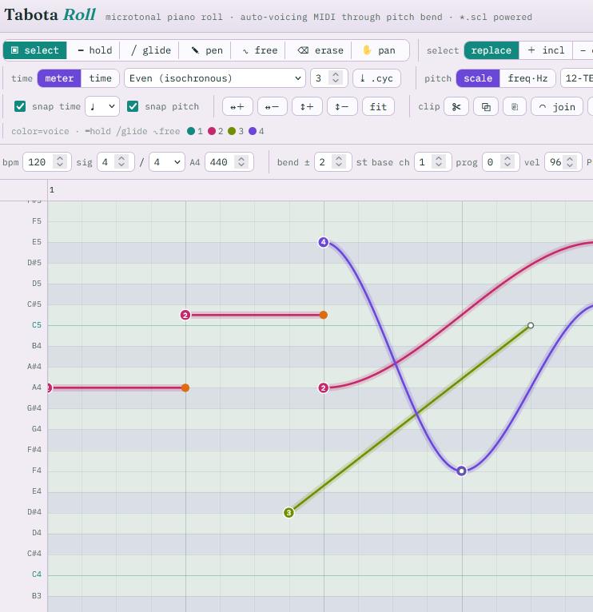
Task: Click the velocity field showing 96
Action: [563, 162]
